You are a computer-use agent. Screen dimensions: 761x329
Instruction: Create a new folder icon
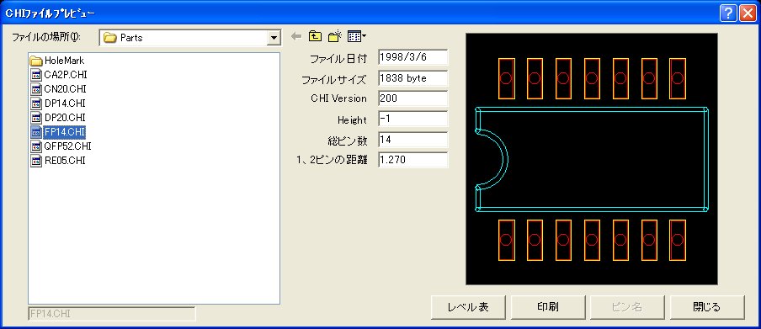(x=335, y=36)
